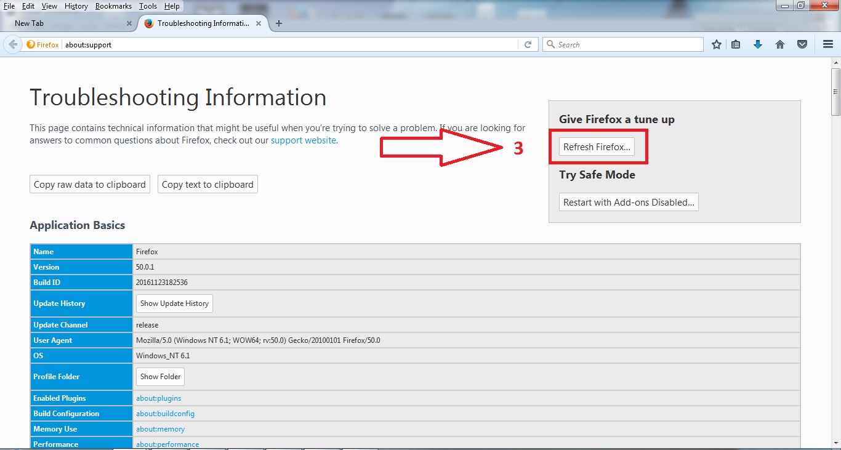Screen dimensions: 841x450
Task: Click the search magnifier icon
Action: pos(550,44)
